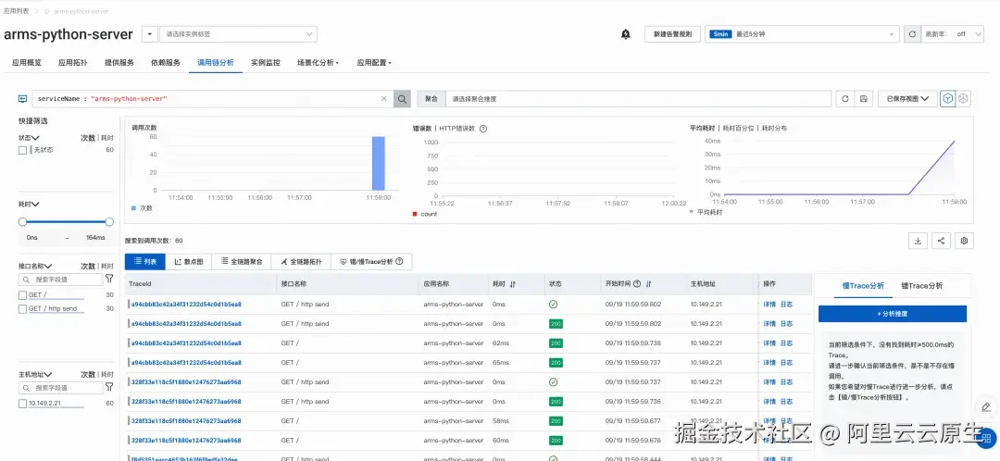The image size is (1000, 461).
Task: Click the magnifier search button for serviceName query
Action: (x=402, y=99)
